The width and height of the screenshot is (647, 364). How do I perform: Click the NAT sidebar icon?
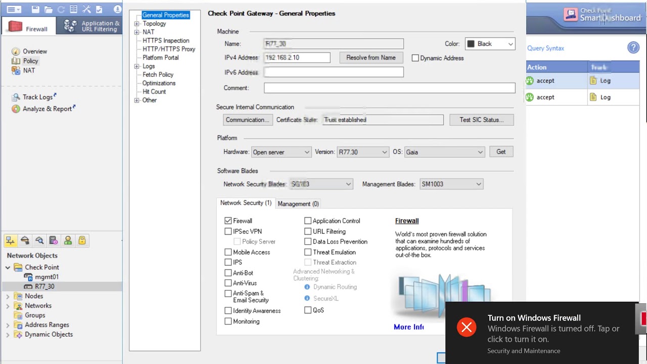point(16,71)
